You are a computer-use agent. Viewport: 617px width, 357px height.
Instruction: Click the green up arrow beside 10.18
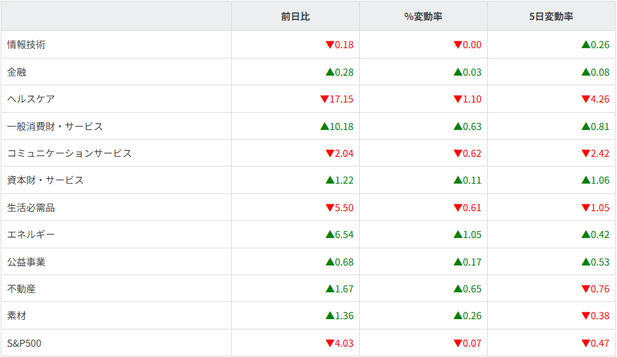click(324, 127)
